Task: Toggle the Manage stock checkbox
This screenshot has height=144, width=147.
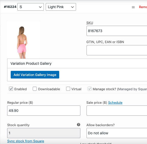Action: [90, 89]
